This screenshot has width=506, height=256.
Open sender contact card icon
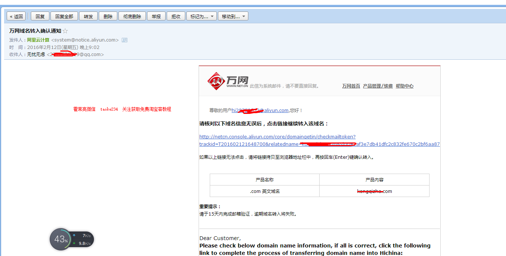(x=124, y=40)
